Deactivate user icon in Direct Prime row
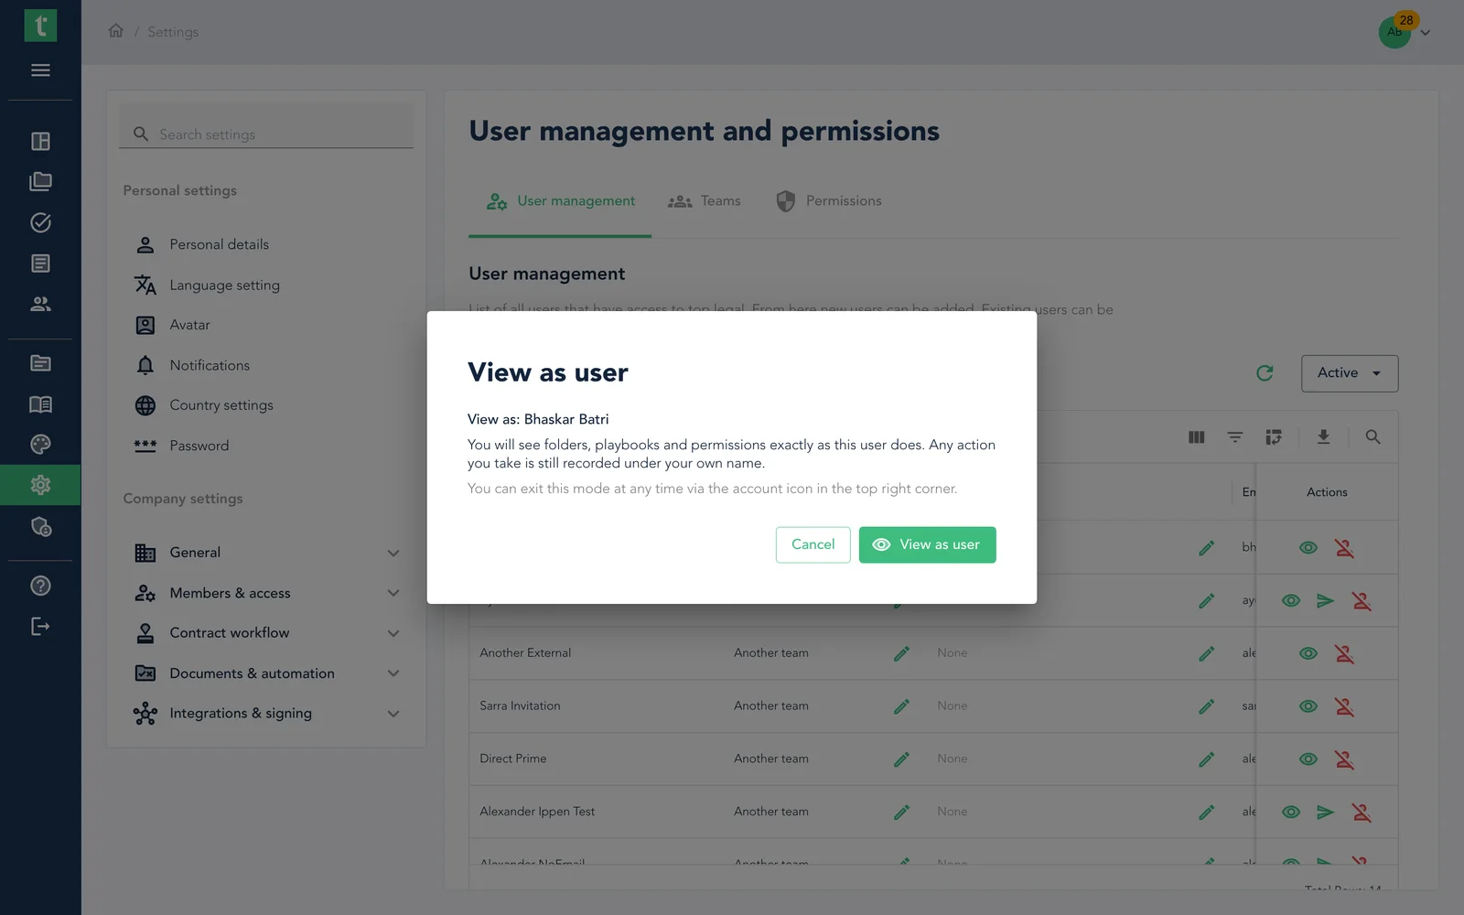The height and width of the screenshot is (915, 1464). 1344,759
